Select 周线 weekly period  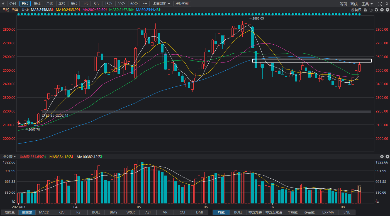pyautogui.click(x=37, y=4)
